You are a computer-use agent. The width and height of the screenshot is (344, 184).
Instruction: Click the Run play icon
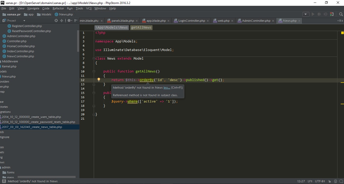click(313, 14)
